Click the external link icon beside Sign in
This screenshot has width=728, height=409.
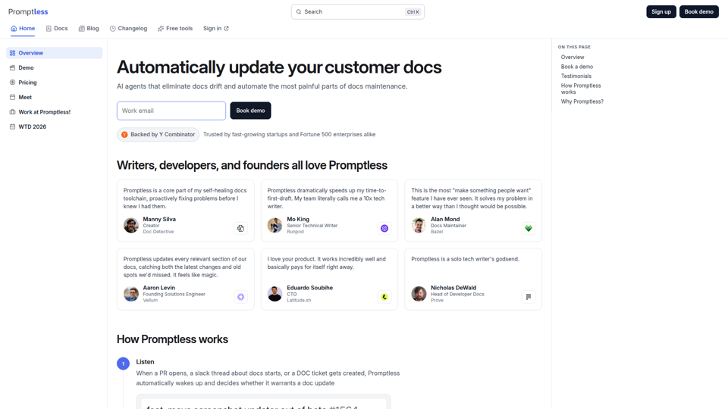[x=226, y=28]
